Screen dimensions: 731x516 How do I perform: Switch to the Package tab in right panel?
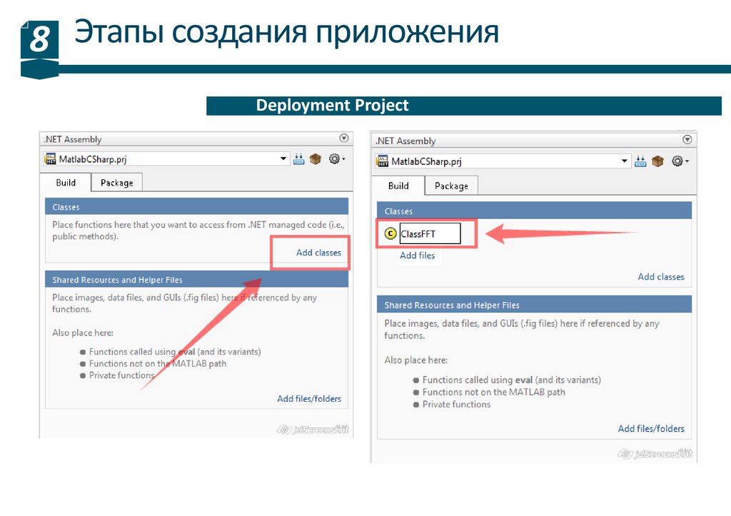click(451, 186)
